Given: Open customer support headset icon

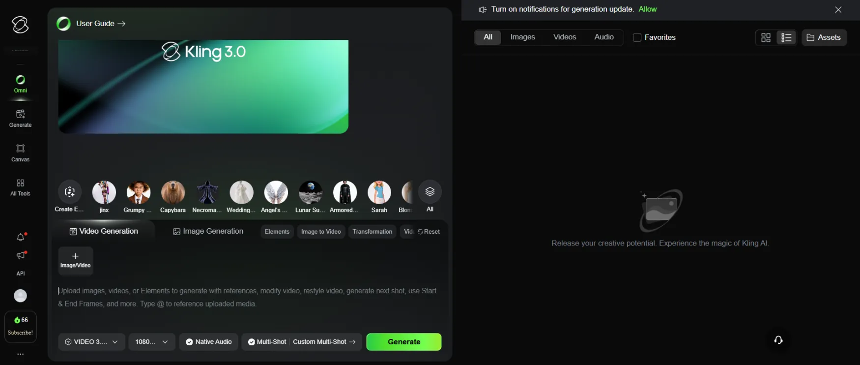Looking at the screenshot, I should point(778,340).
